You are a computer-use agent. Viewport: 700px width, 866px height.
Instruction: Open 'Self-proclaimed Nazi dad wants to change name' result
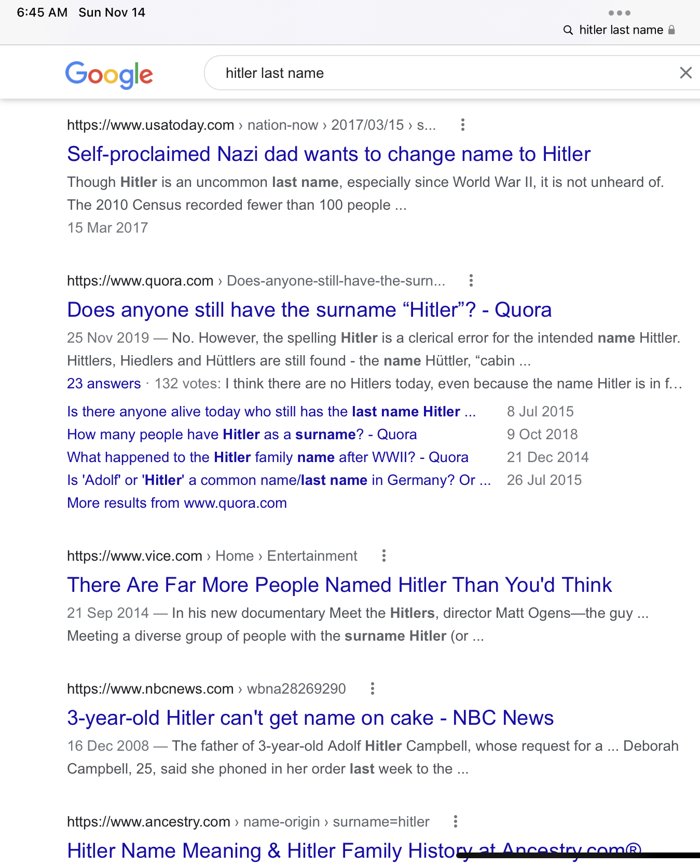[329, 154]
